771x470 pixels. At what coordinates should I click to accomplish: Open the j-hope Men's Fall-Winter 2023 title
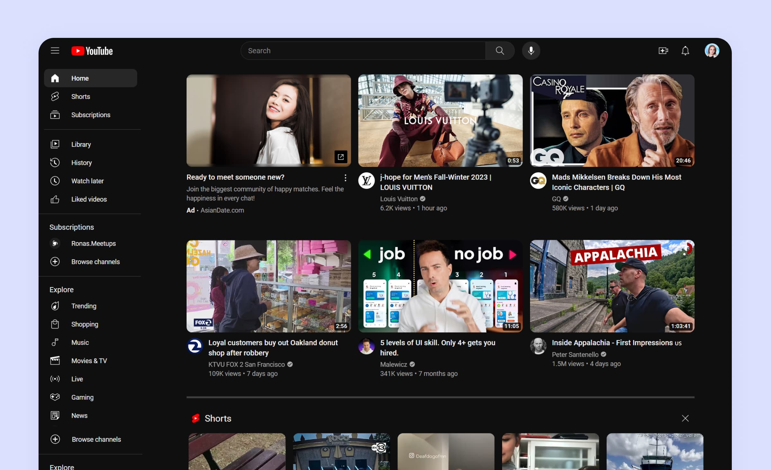[x=436, y=182]
